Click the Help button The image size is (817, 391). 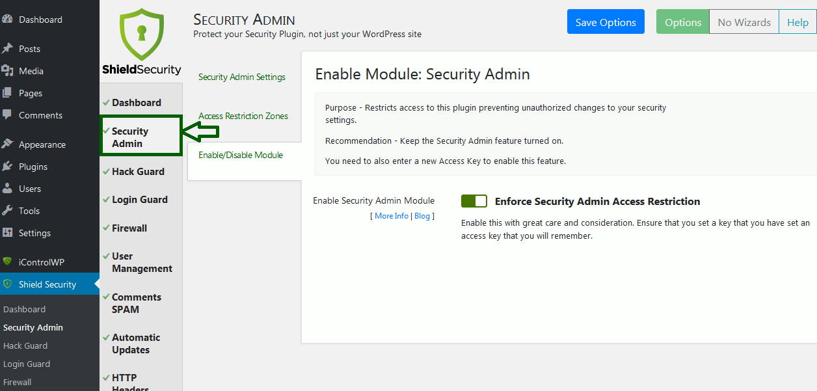click(797, 21)
